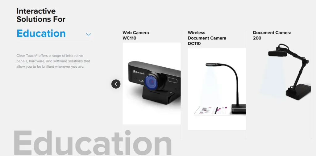The width and height of the screenshot is (316, 156).
Task: Click the camera head of Document Camera 200
Action: (x=277, y=53)
